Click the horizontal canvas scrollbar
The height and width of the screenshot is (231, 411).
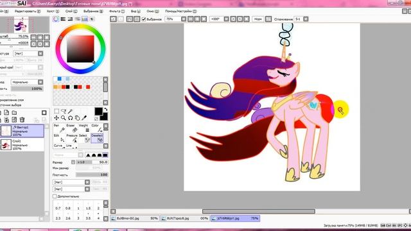coord(258,211)
